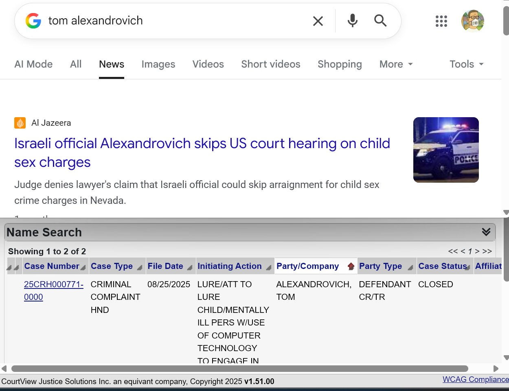Click the CLOSED case status cell
Viewport: 509px width, 391px height.
pos(436,284)
